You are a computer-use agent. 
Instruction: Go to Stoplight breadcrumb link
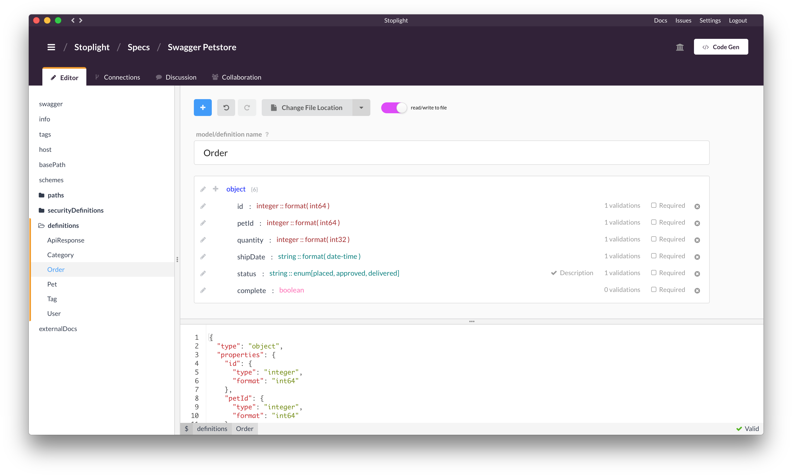pos(92,47)
